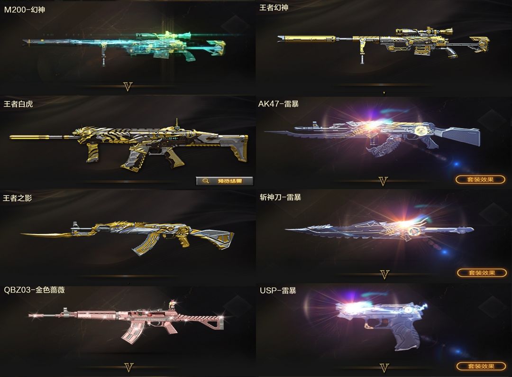The width and height of the screenshot is (512, 377).
Task: Click the 王者白虎 title label
Action: click(18, 104)
